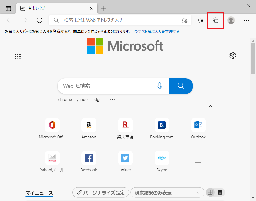This screenshot has width=256, height=201.
Task: Open the Outlook quick link
Action: coord(198,128)
